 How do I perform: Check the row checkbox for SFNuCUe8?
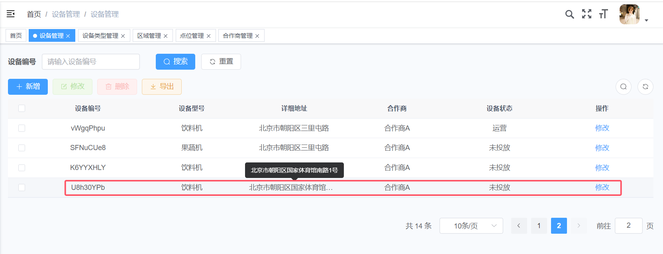[x=22, y=148]
